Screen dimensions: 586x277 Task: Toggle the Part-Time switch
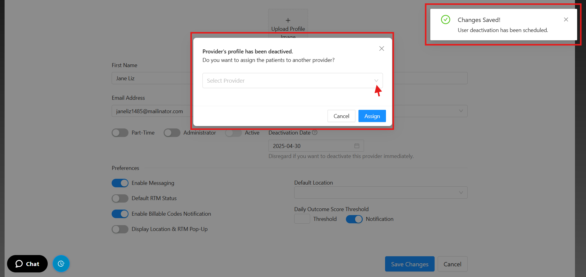(120, 133)
